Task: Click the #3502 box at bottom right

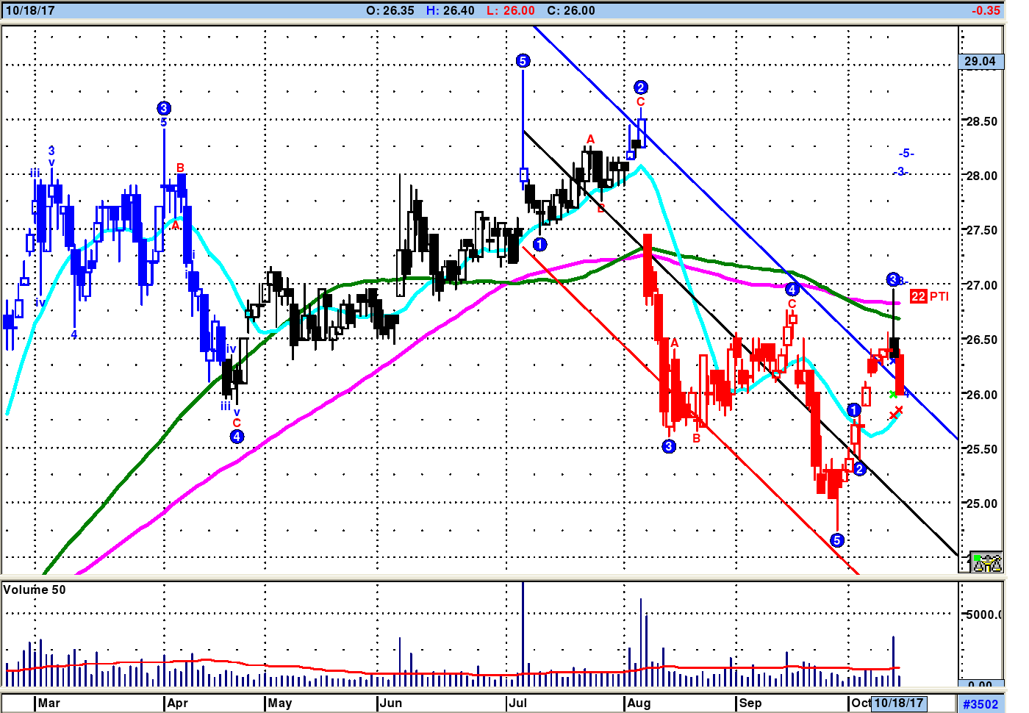Action: pyautogui.click(x=980, y=704)
